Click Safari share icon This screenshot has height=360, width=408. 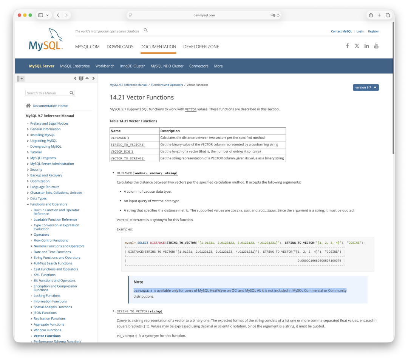[371, 15]
